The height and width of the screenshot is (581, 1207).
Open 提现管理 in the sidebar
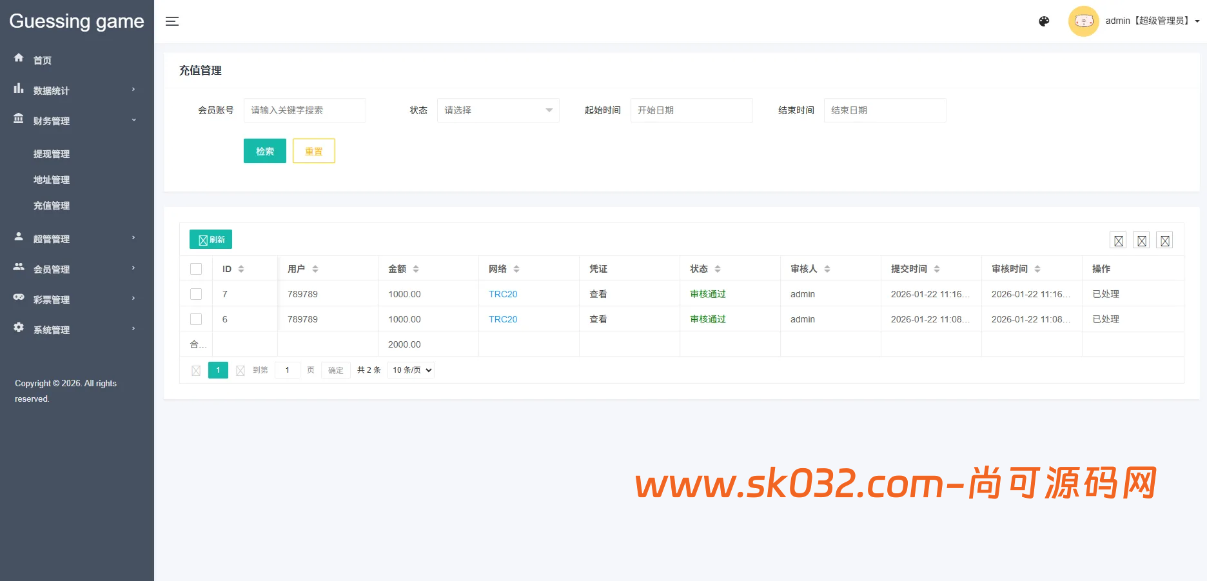click(x=52, y=154)
